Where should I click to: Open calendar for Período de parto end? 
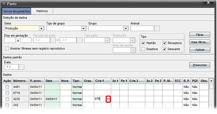79,40
